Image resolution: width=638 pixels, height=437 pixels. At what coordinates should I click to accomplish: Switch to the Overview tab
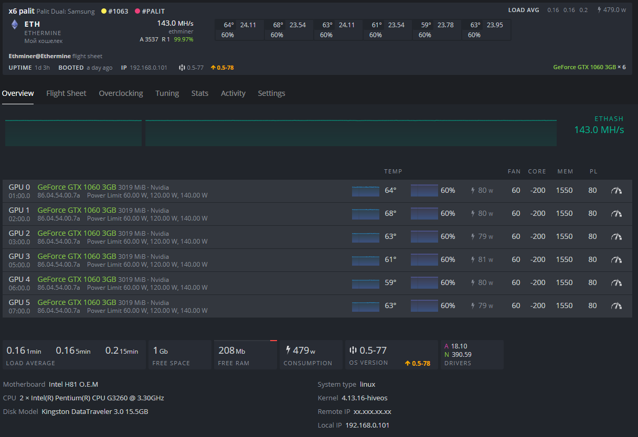pos(18,93)
